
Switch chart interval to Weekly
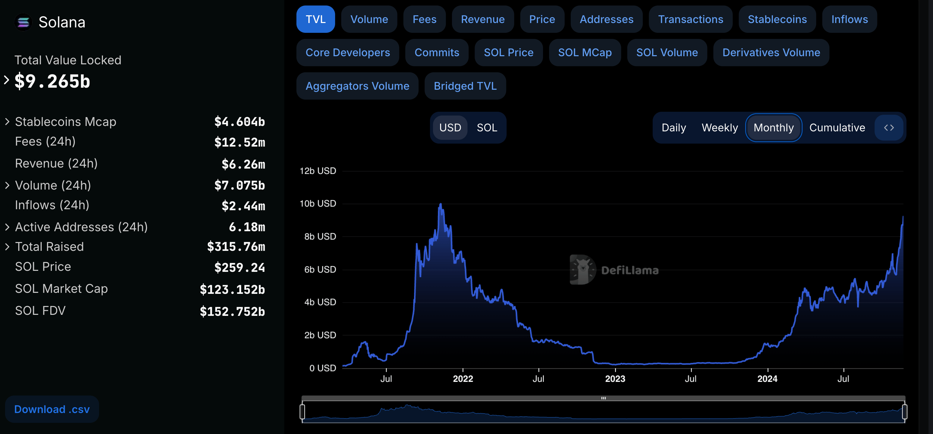719,128
